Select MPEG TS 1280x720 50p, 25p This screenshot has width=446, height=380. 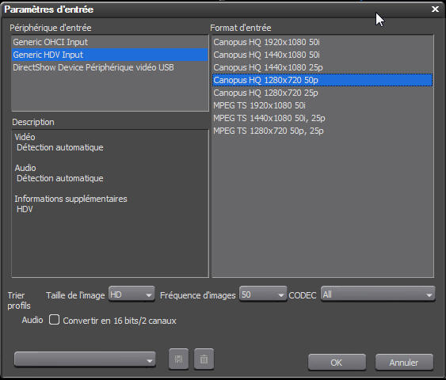pyautogui.click(x=322, y=131)
